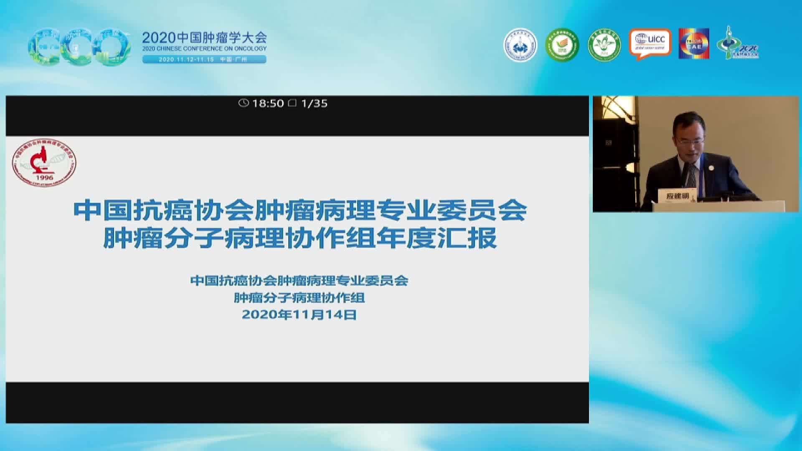Click the title line 中国抗癌协会肿瘤病理专业委员会
This screenshot has height=451, width=802.
pos(300,210)
